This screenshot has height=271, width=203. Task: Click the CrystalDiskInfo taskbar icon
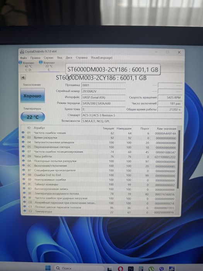coord(172,269)
